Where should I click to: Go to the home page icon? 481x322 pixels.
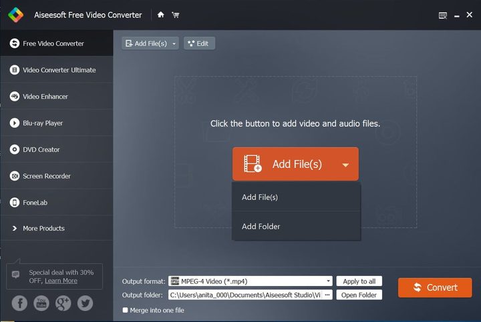(161, 15)
